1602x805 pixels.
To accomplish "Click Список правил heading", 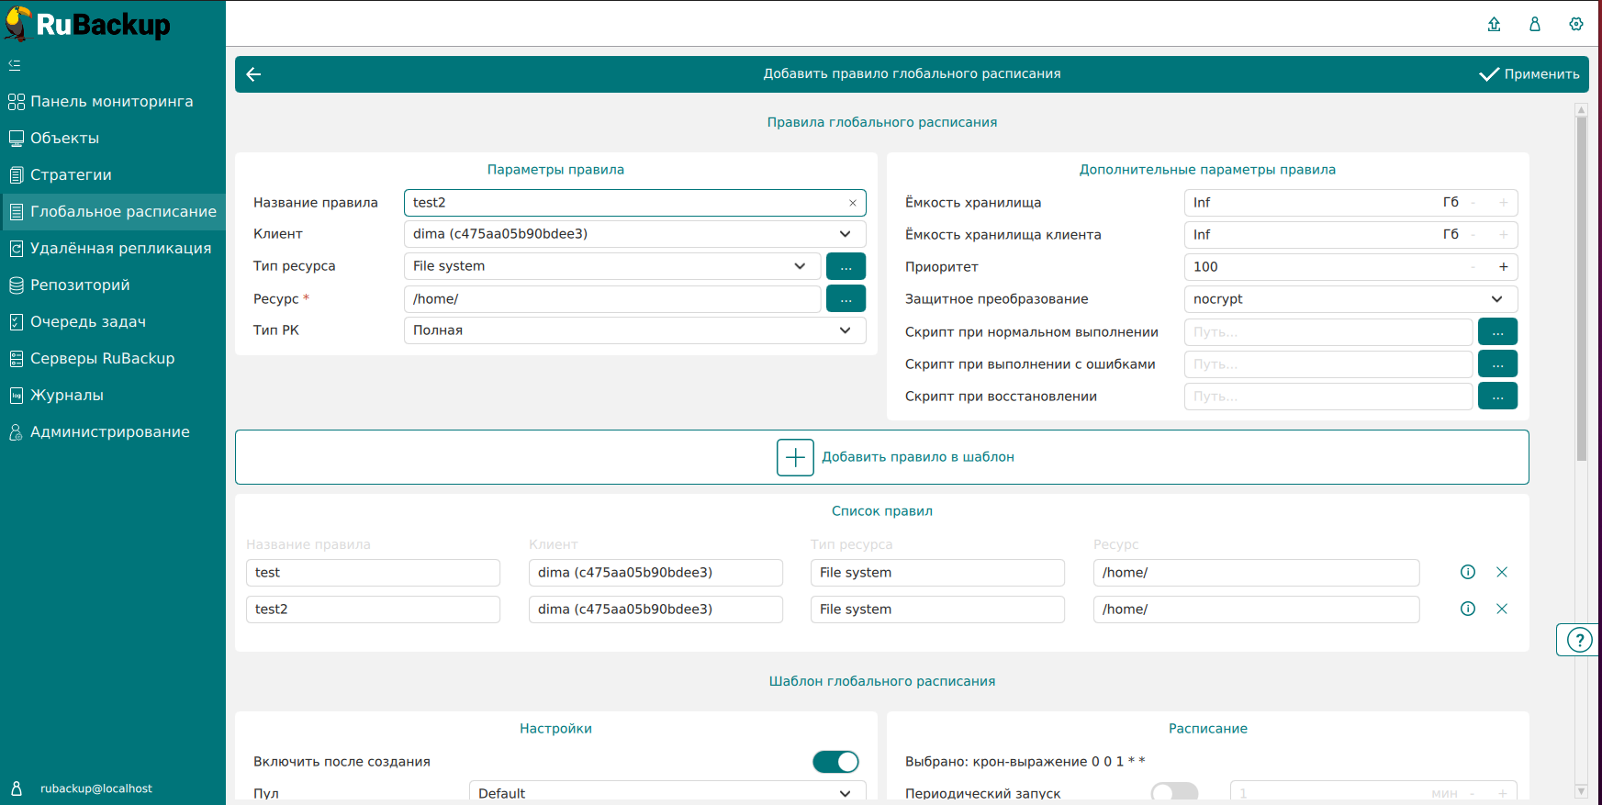I will click(x=882, y=511).
